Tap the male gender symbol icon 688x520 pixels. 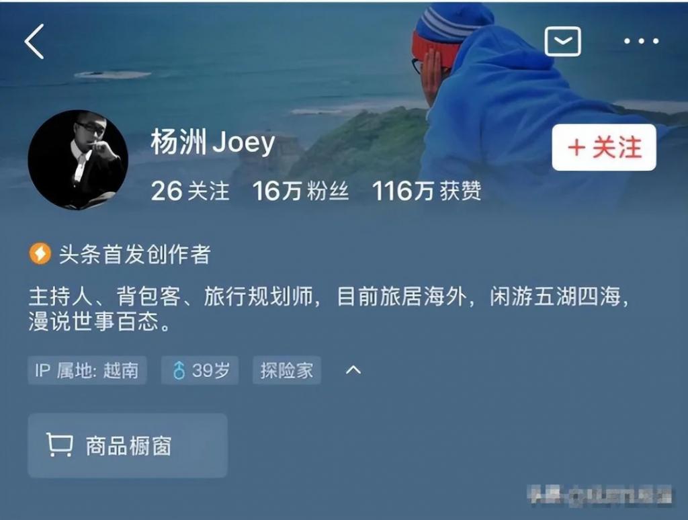tap(179, 370)
